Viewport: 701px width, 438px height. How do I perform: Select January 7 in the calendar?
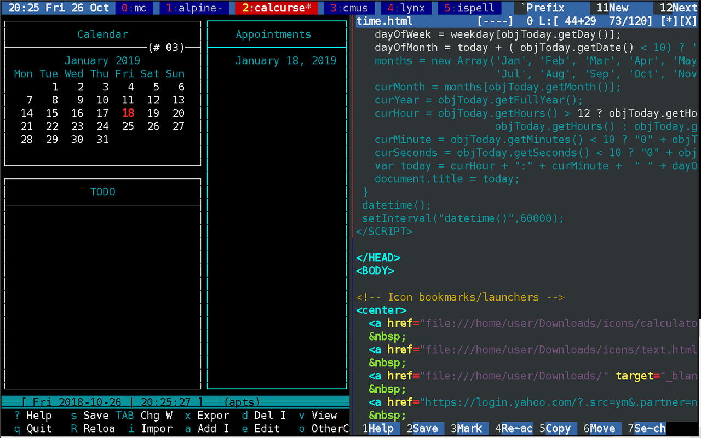point(30,100)
